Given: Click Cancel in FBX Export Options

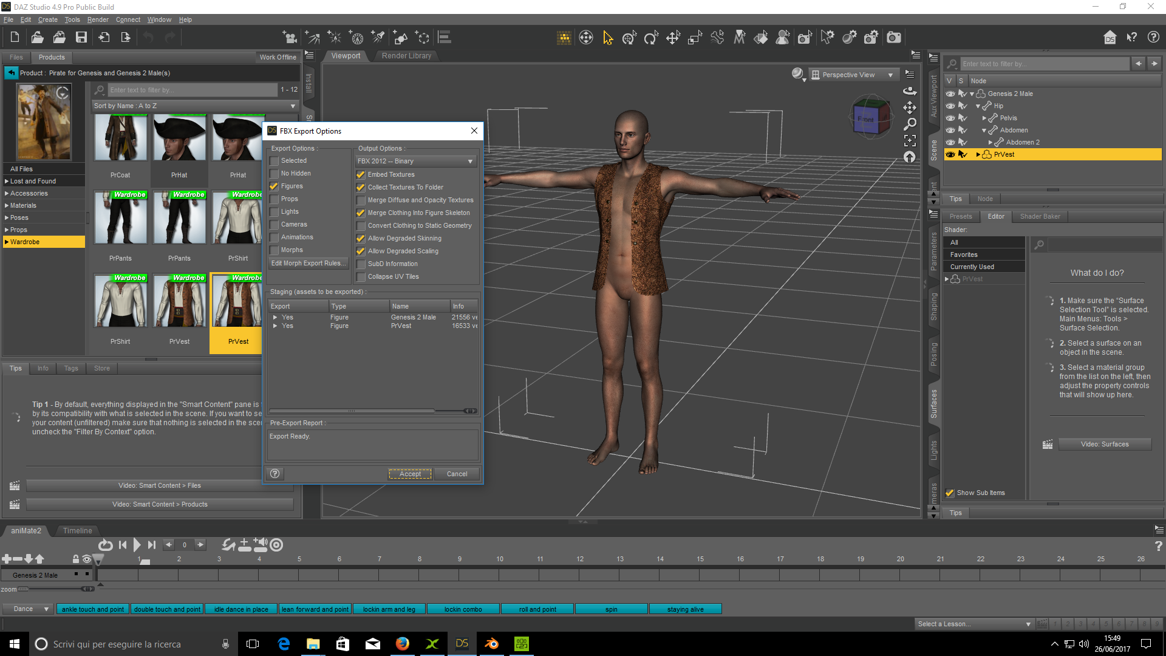Looking at the screenshot, I should click(x=457, y=474).
